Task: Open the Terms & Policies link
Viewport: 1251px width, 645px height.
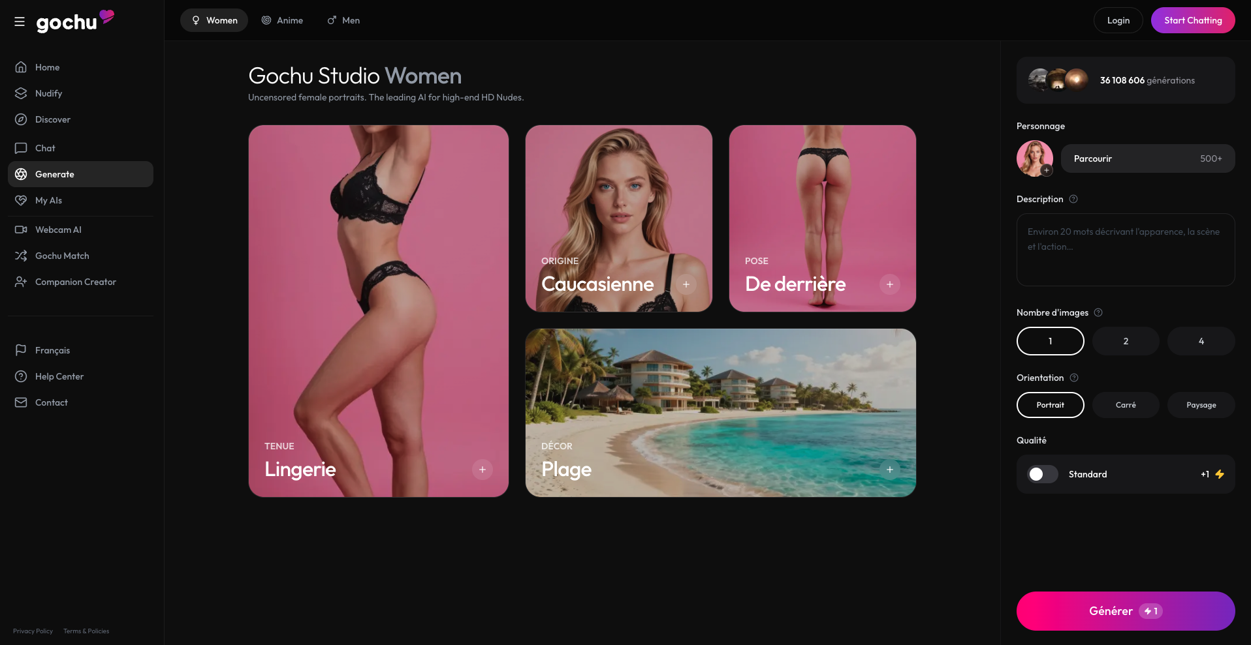Action: point(86,631)
